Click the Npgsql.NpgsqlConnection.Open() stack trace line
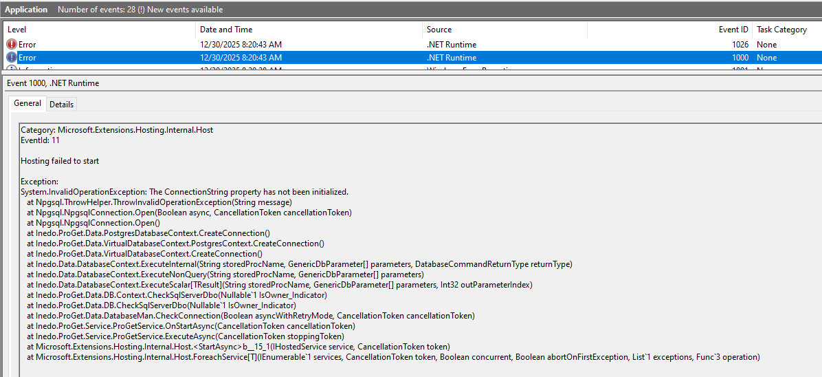 point(93,223)
